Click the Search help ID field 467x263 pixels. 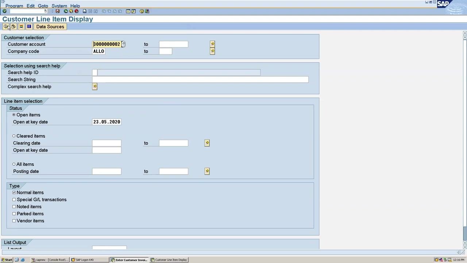point(95,72)
